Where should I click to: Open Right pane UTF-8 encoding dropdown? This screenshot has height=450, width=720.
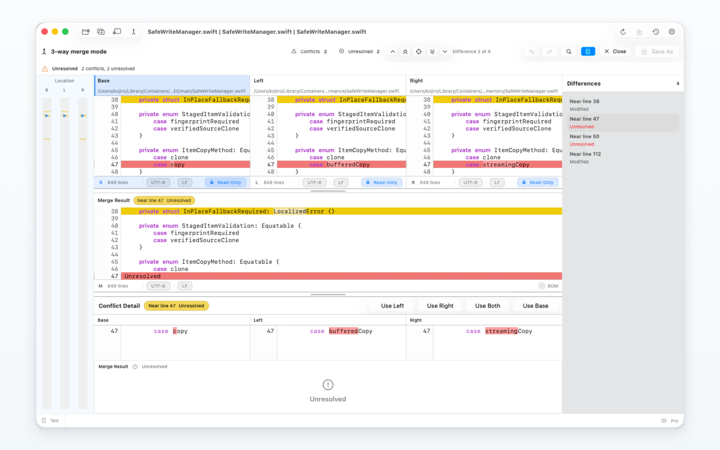click(470, 183)
